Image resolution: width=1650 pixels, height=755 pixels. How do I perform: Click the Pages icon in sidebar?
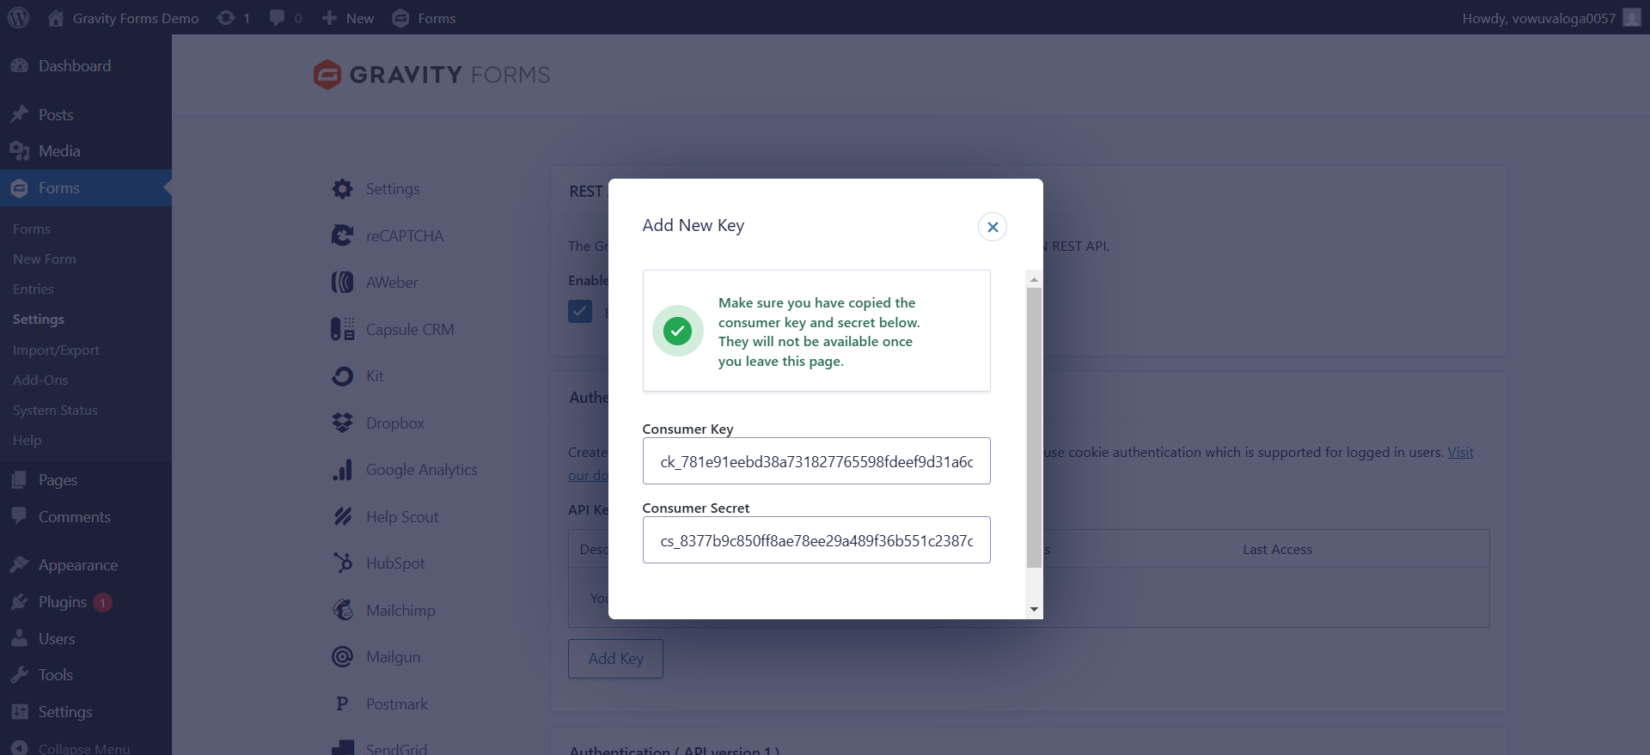(20, 480)
